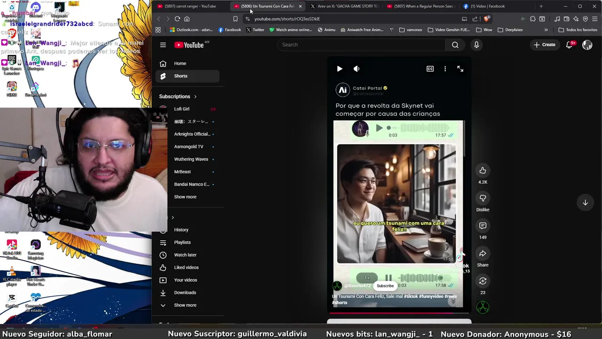The height and width of the screenshot is (339, 602).
Task: Start voice search with the microphone
Action: [476, 45]
